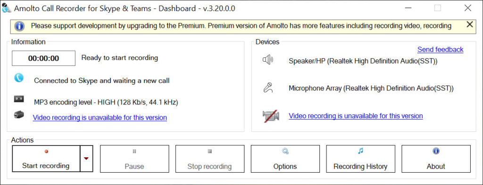The width and height of the screenshot is (483, 185).
Task: Open video recording link in Devices panel
Action: (x=356, y=116)
